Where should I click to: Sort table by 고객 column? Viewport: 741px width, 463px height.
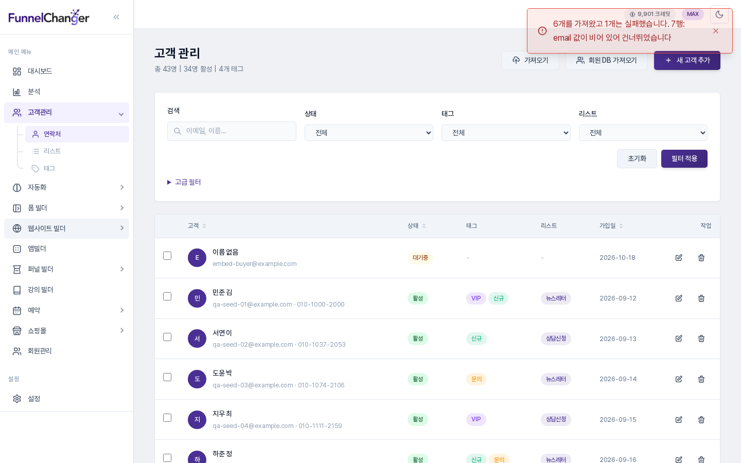tap(197, 226)
